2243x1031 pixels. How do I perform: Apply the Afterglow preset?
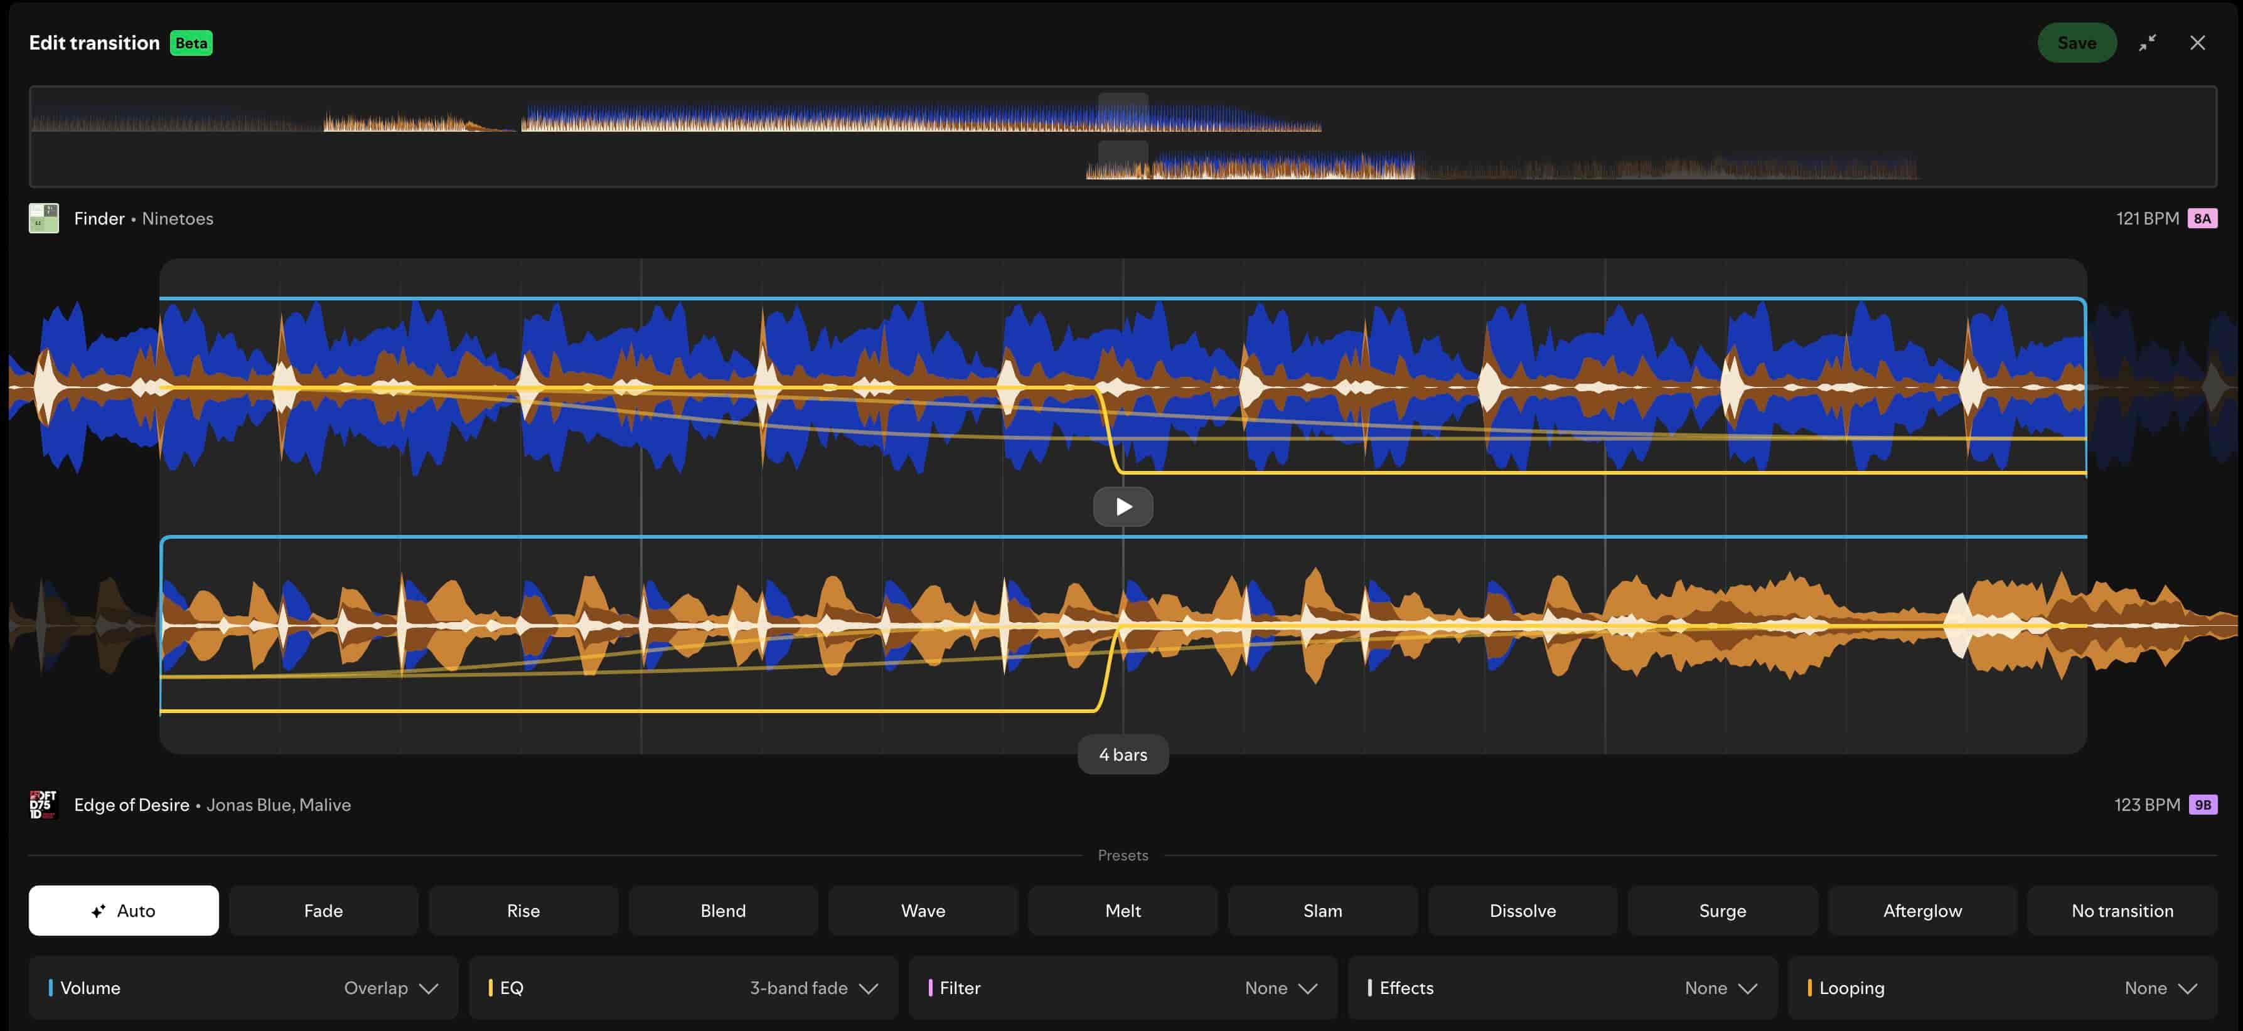point(1922,910)
